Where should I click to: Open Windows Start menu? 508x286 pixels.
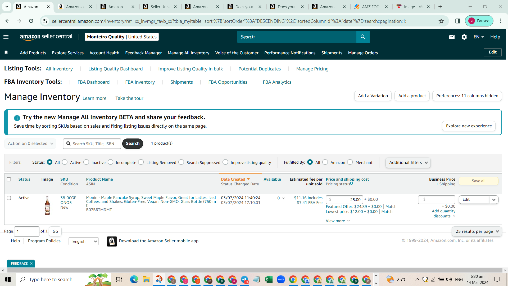click(8, 279)
